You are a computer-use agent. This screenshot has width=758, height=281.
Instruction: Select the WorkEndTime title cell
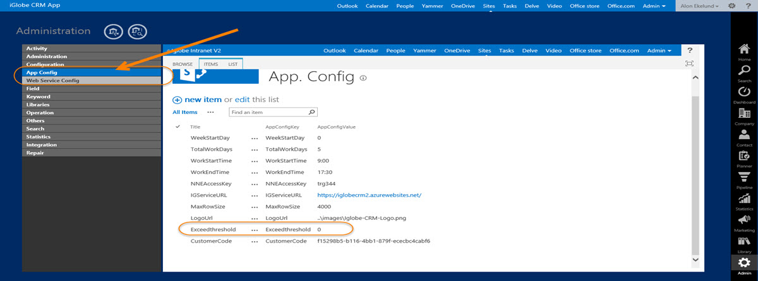(x=210, y=172)
